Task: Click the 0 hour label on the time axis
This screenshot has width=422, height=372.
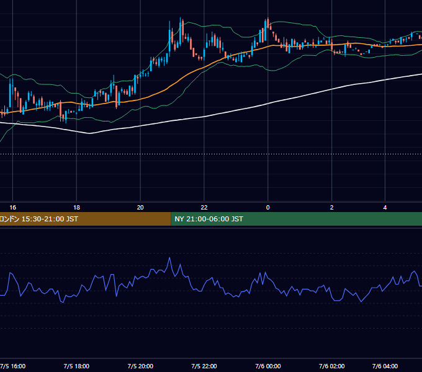Action: [x=268, y=208]
